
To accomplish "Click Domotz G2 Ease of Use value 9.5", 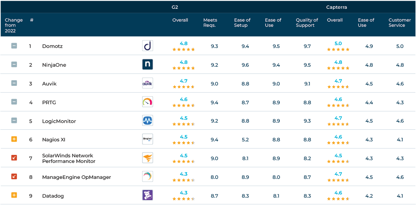I will point(276,46).
